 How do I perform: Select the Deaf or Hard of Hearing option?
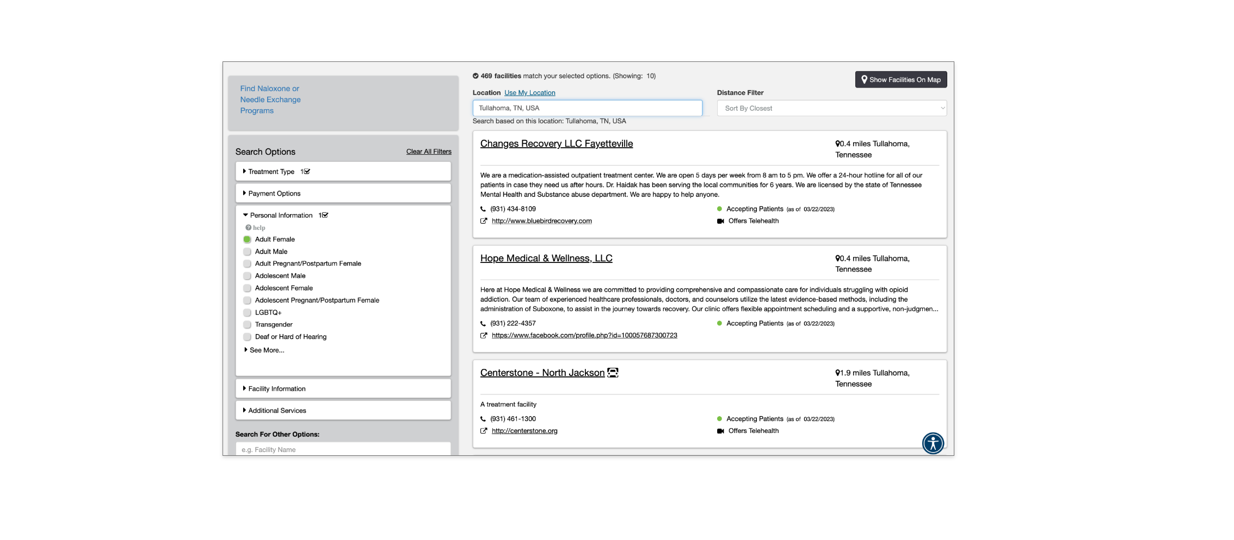(247, 337)
